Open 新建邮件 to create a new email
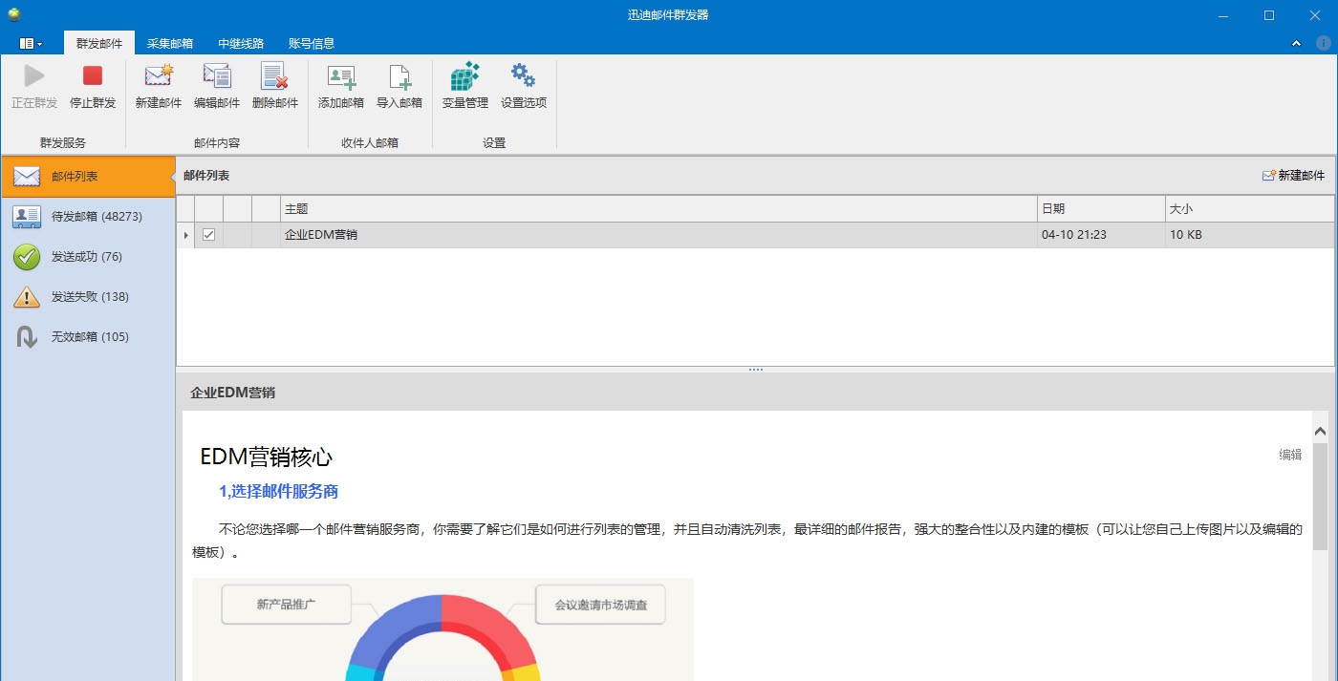 coord(158,86)
